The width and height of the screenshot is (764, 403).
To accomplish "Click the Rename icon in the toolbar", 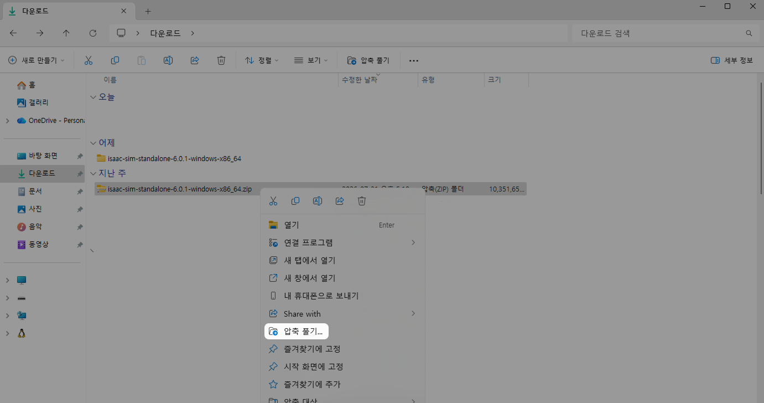I will point(168,60).
